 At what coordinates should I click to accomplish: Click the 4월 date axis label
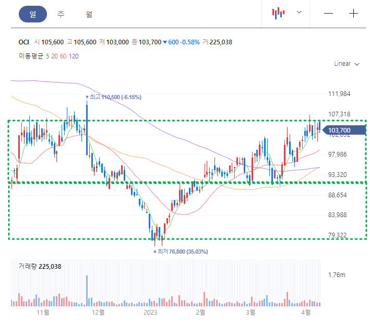[306, 313]
